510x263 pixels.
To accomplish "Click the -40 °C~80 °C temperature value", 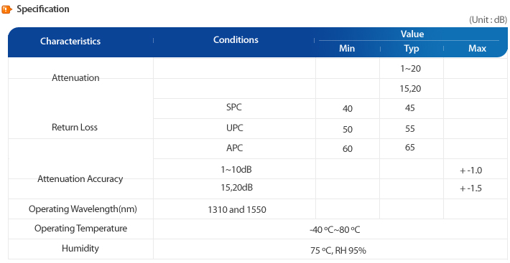I will [335, 230].
